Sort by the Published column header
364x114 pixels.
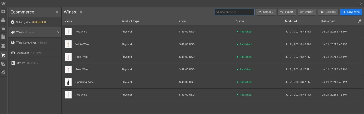coord(328,21)
